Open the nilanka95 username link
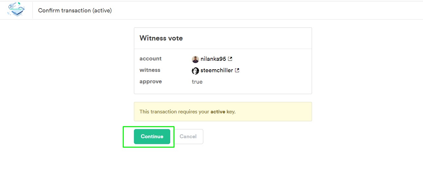This screenshot has height=182, width=423. pyautogui.click(x=213, y=59)
